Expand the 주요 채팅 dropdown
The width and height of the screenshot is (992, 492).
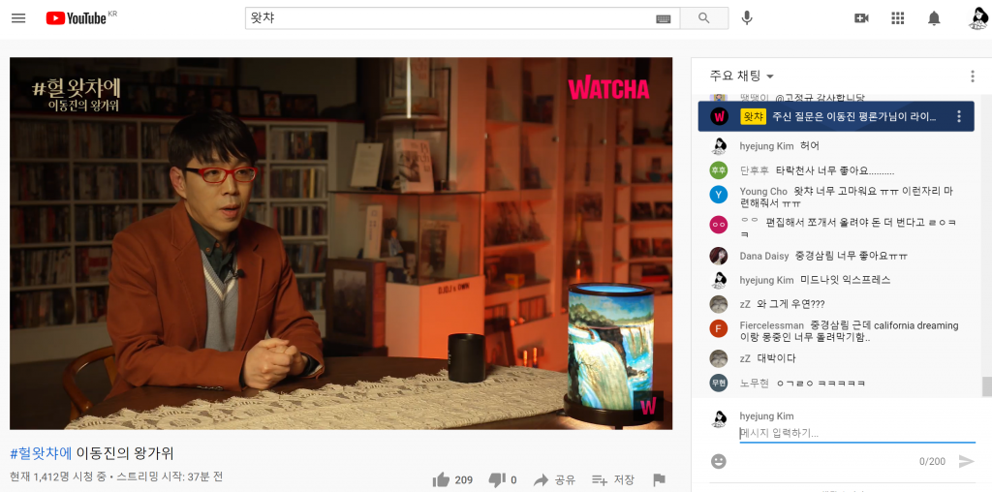742,76
